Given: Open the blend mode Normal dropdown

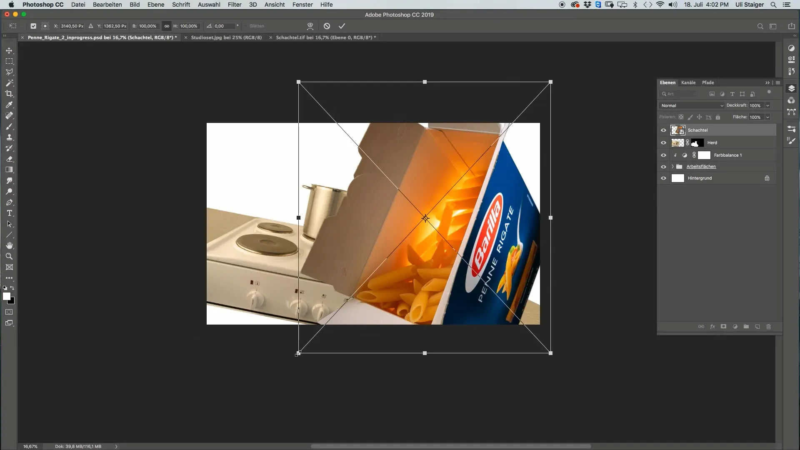Looking at the screenshot, I should pyautogui.click(x=692, y=105).
